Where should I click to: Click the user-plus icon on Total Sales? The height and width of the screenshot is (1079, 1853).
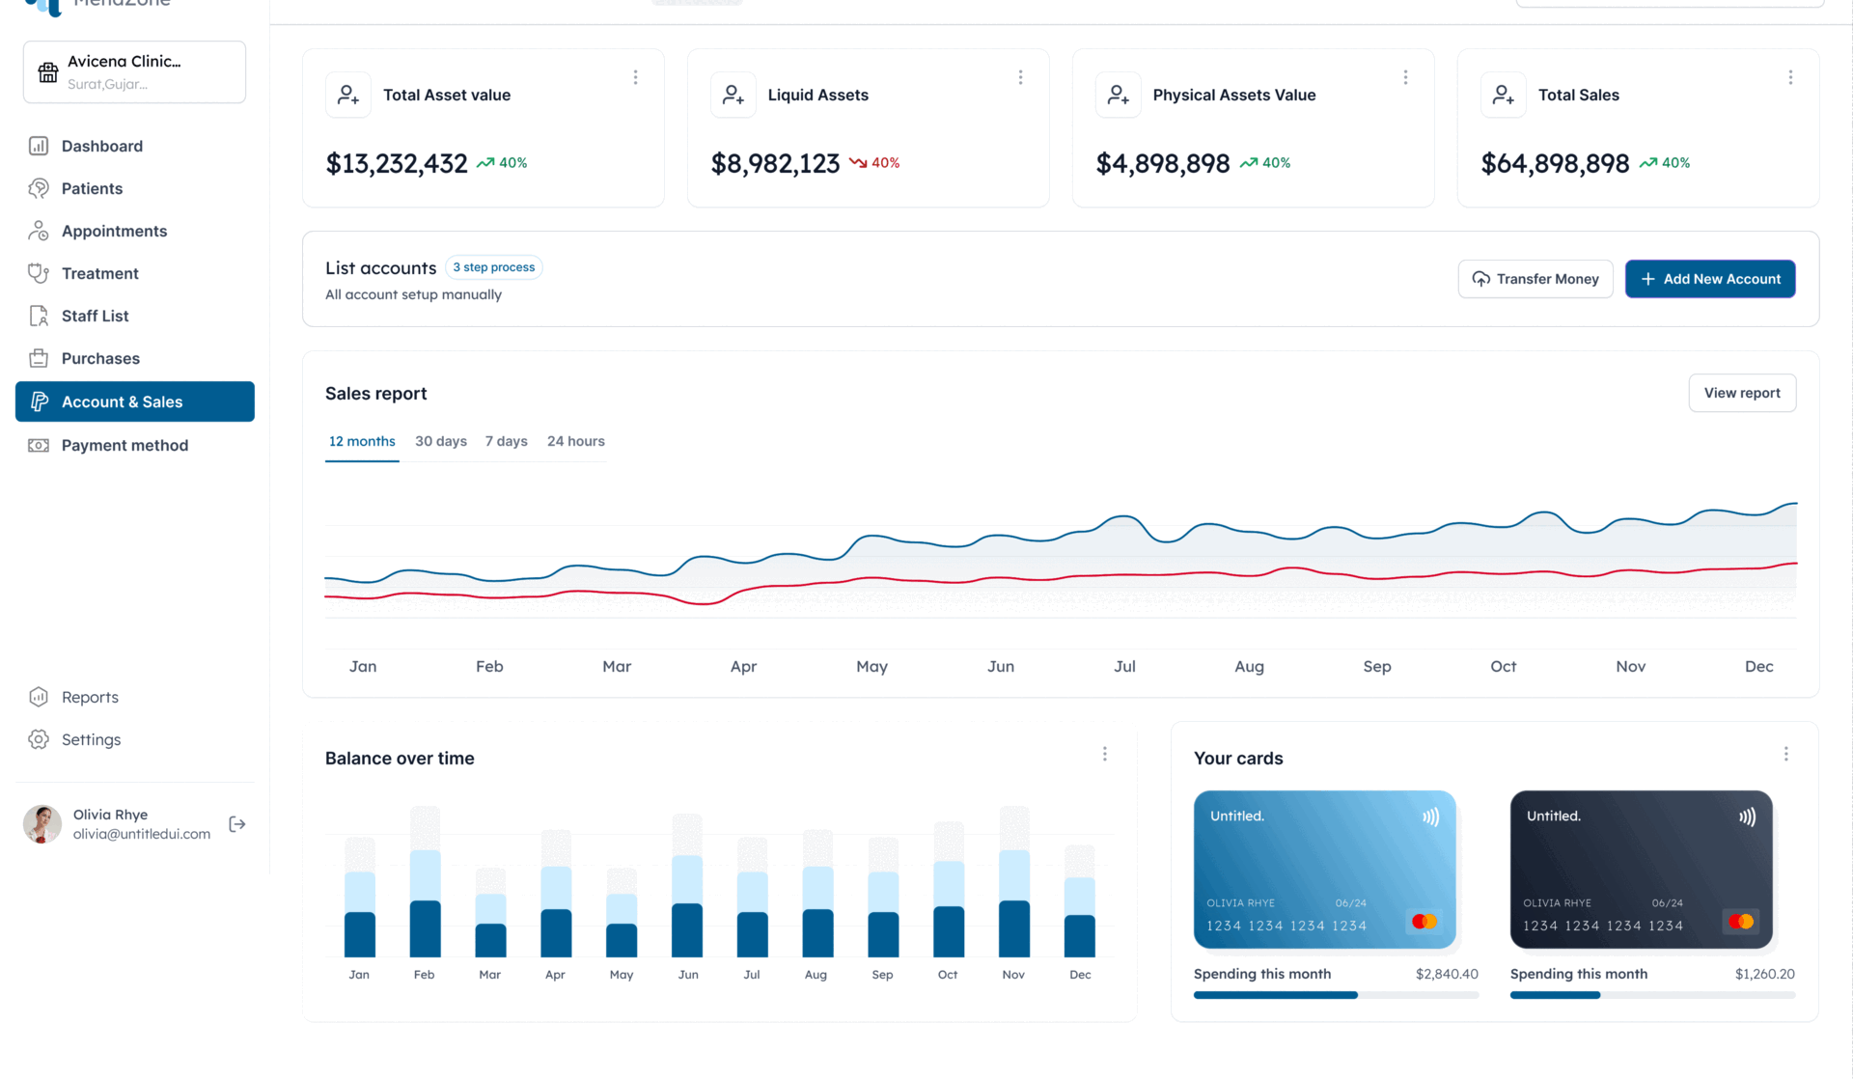pyautogui.click(x=1504, y=95)
